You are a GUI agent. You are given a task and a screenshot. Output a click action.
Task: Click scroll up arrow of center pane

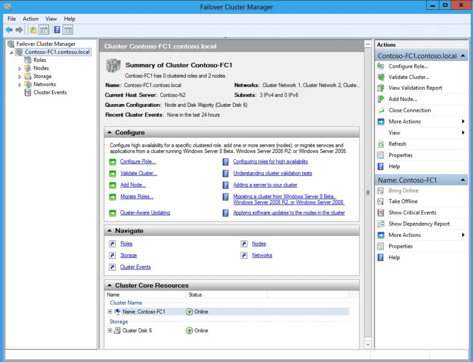[368, 44]
